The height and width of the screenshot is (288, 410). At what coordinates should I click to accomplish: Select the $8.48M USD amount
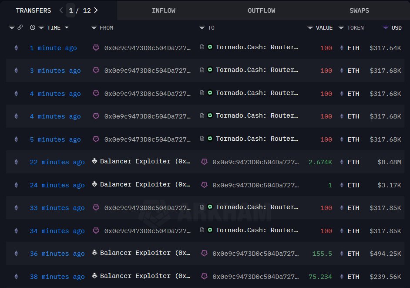coord(389,162)
